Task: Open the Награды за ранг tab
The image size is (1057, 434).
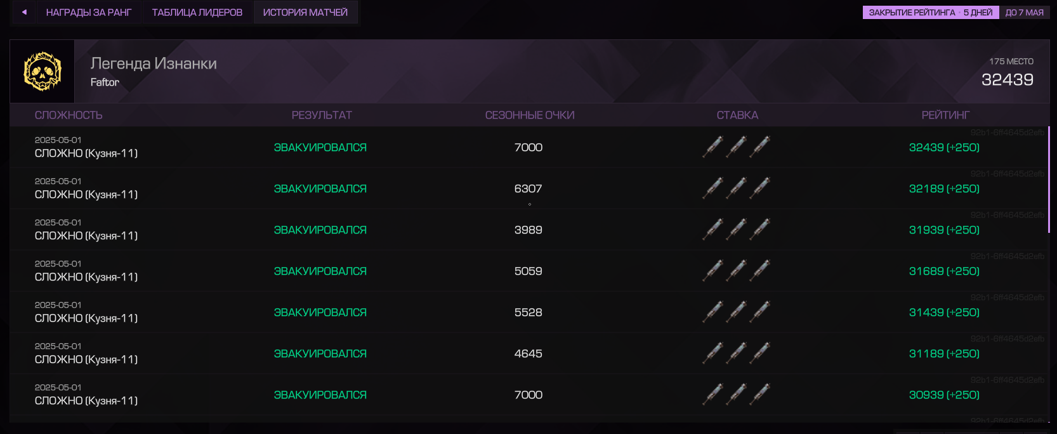Action: pos(89,12)
